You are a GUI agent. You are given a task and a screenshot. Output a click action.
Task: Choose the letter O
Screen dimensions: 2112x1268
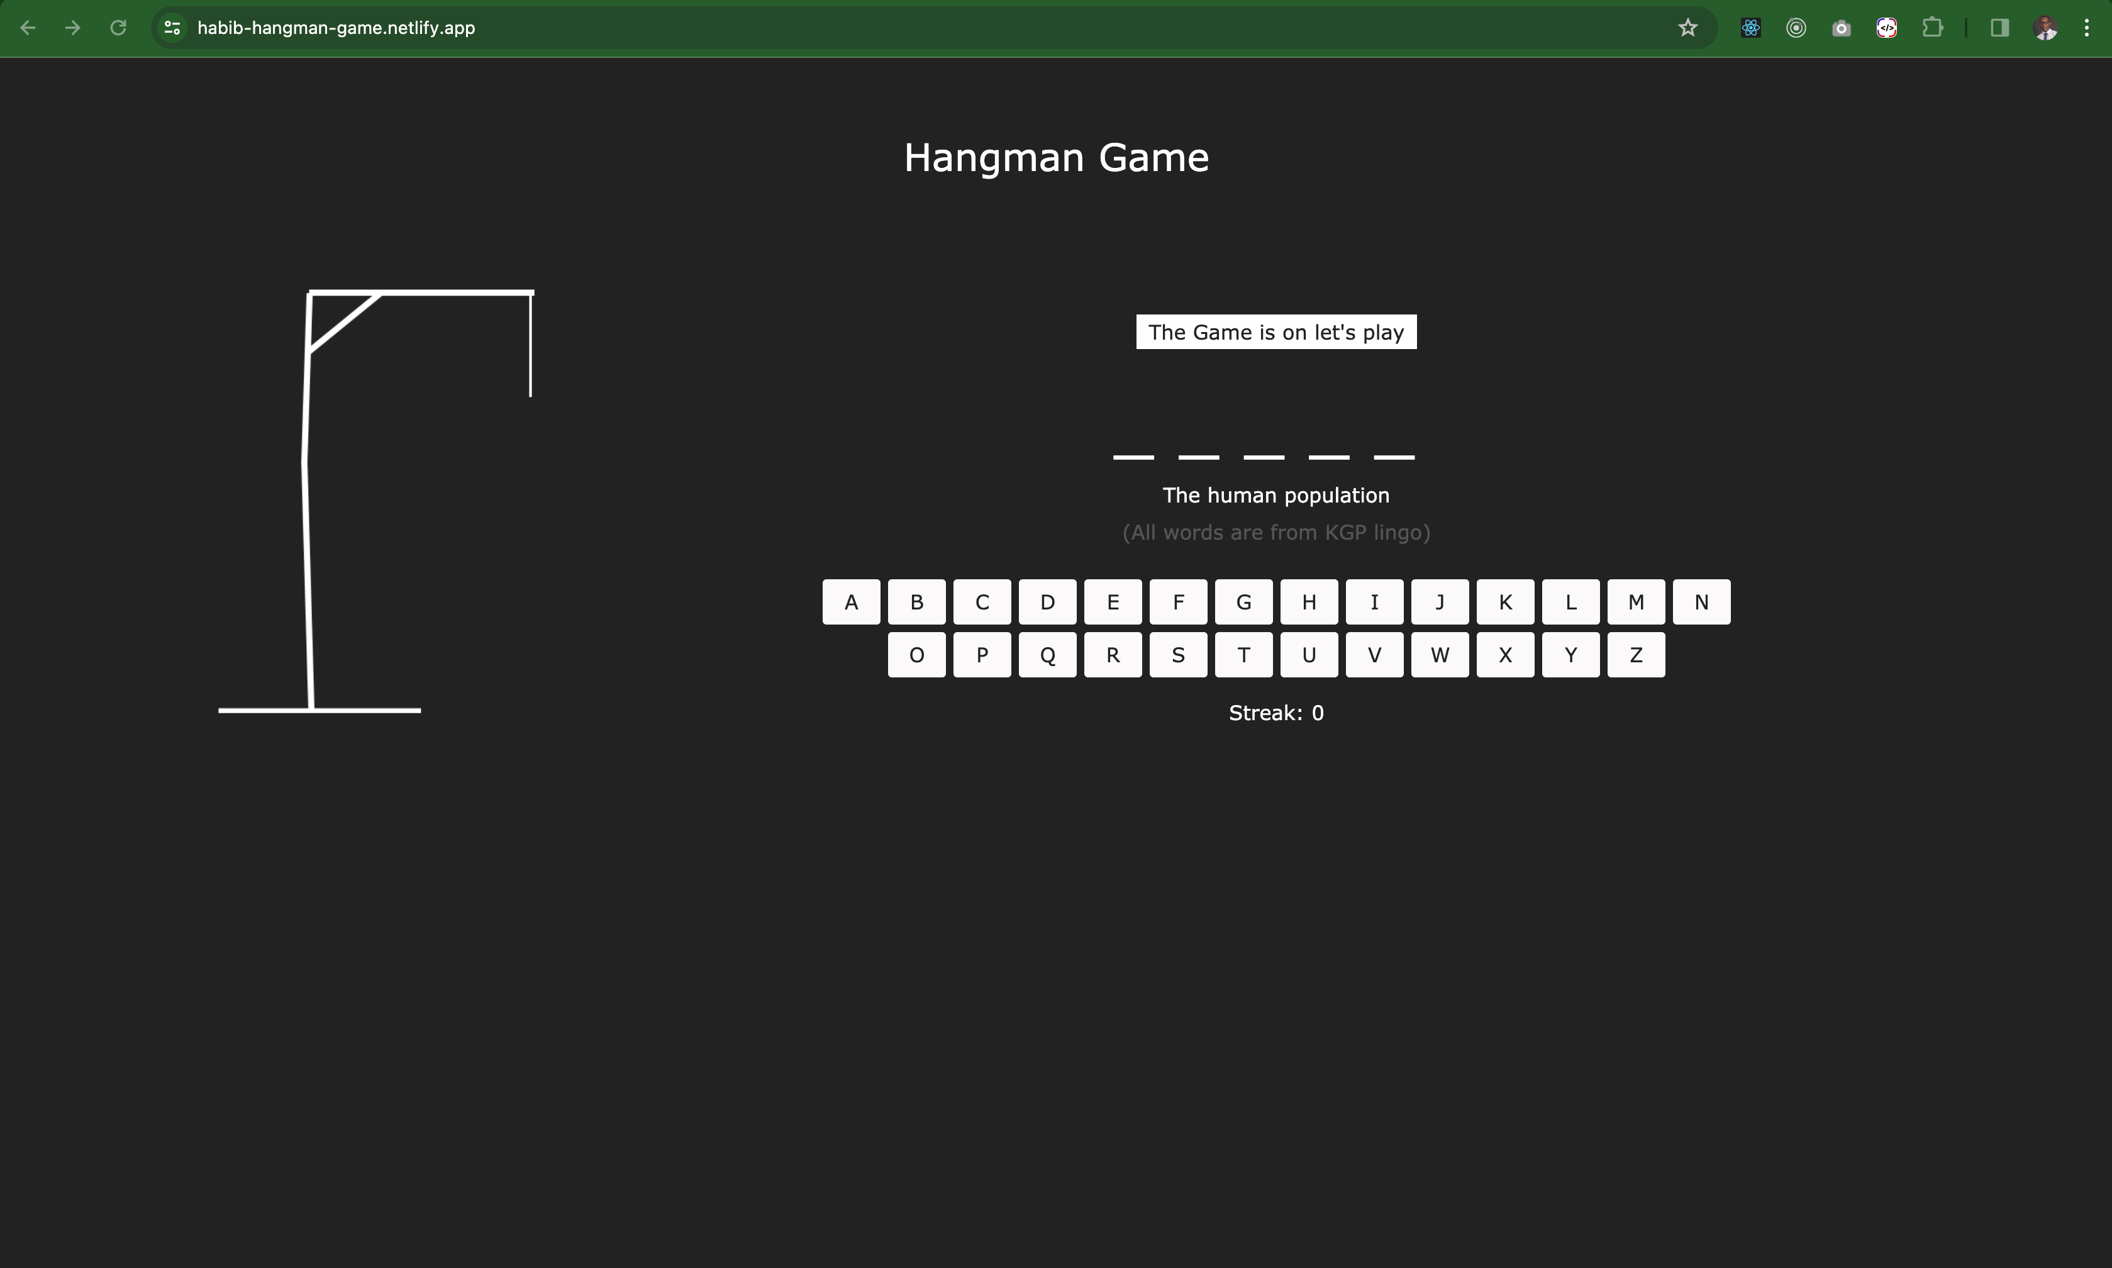tap(917, 655)
